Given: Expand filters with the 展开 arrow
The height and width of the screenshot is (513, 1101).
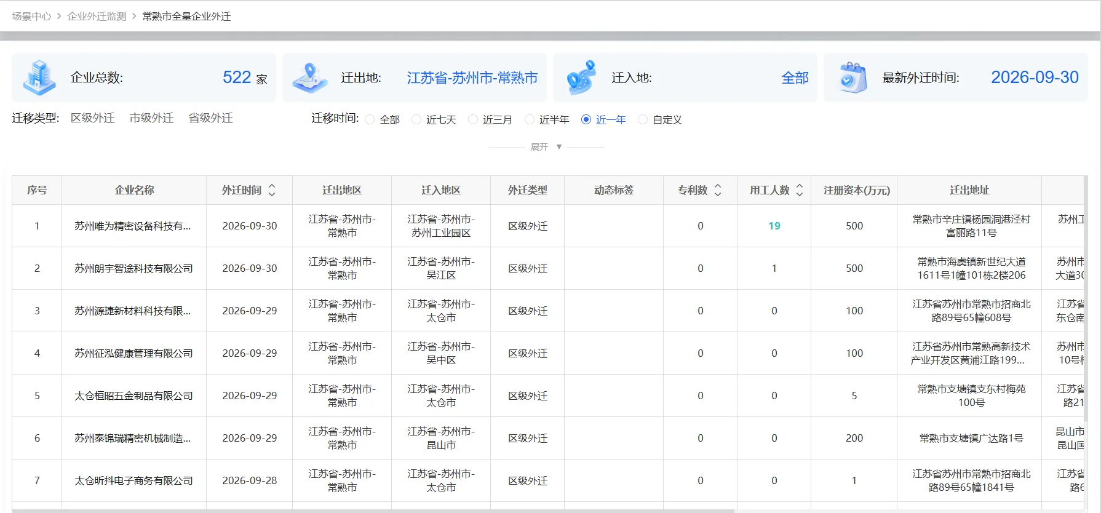Looking at the screenshot, I should click(x=559, y=147).
